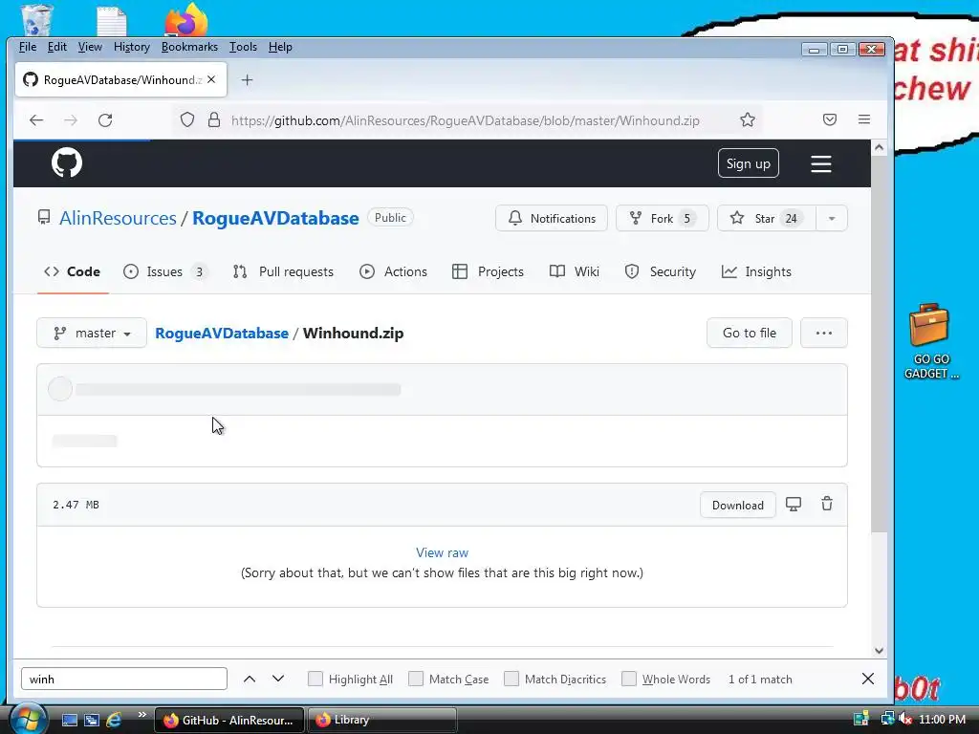Open the View menu
Image resolution: width=979 pixels, height=734 pixels.
point(90,47)
